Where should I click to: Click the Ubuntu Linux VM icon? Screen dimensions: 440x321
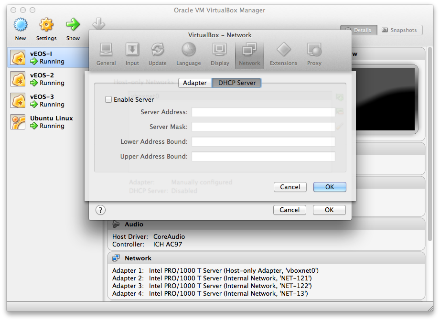[x=18, y=122]
